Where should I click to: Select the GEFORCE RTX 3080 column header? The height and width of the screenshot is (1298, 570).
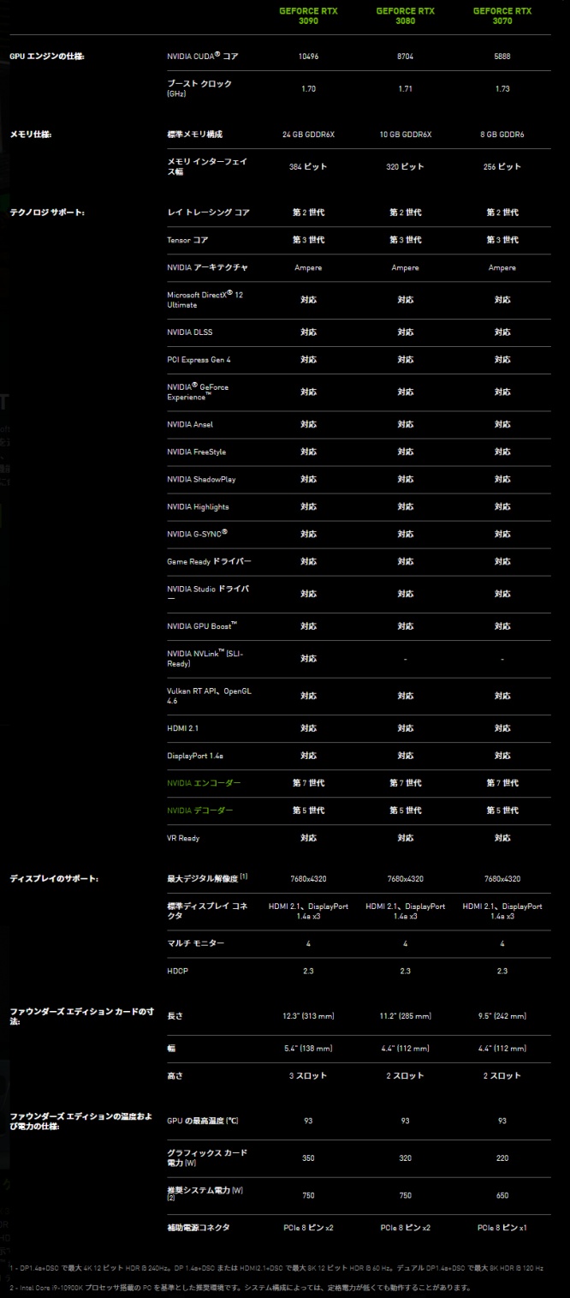point(405,16)
